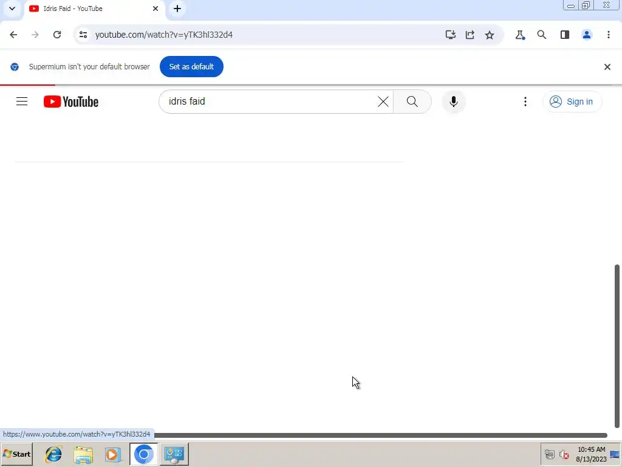This screenshot has width=622, height=467.
Task: Close the Idris Faid YouTube tab
Action: click(x=155, y=9)
